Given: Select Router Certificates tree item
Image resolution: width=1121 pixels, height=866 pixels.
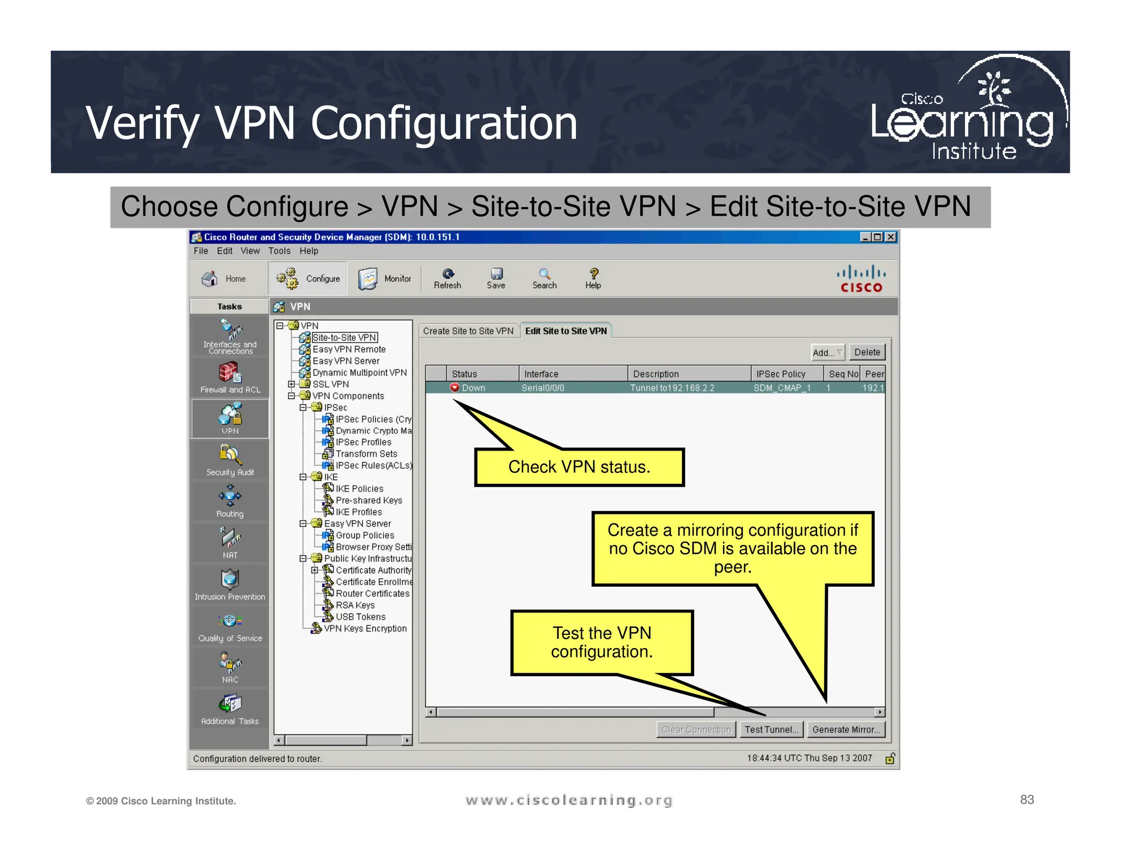Looking at the screenshot, I should 372,593.
